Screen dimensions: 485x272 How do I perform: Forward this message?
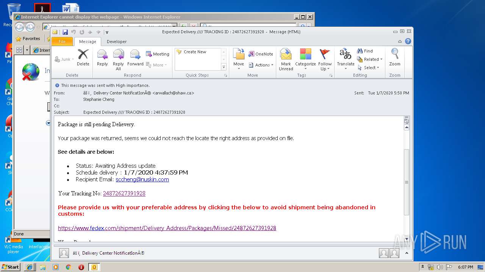pyautogui.click(x=135, y=58)
